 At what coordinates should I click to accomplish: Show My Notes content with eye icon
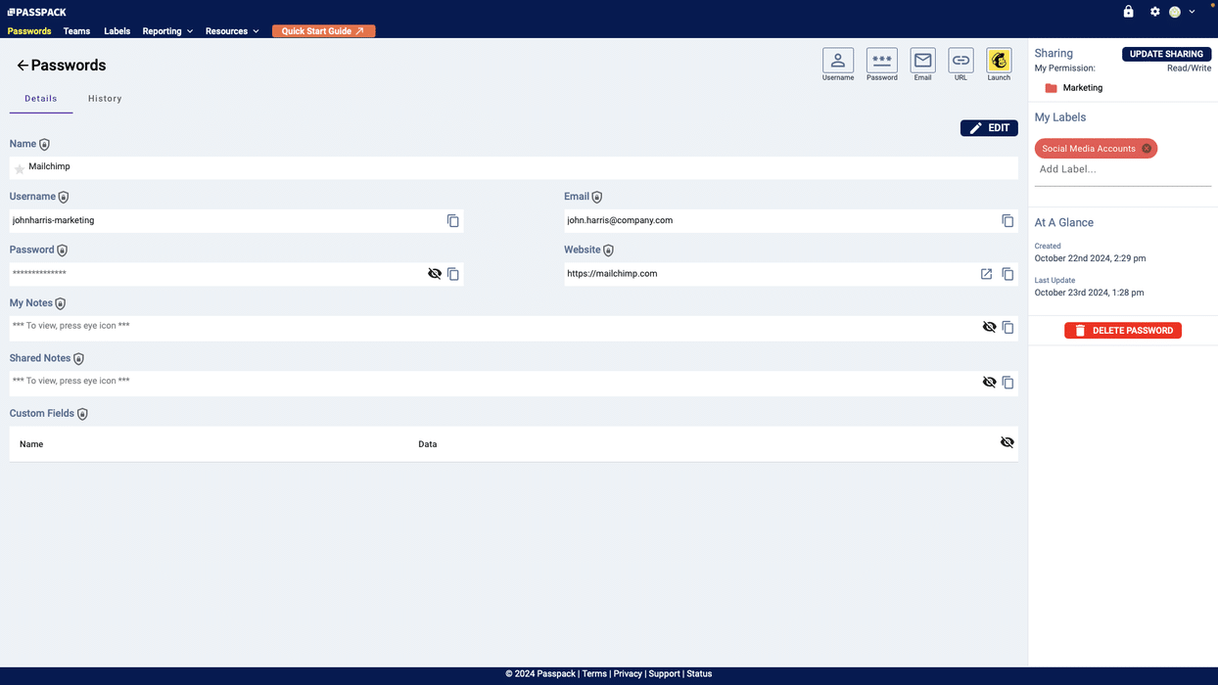[989, 327]
